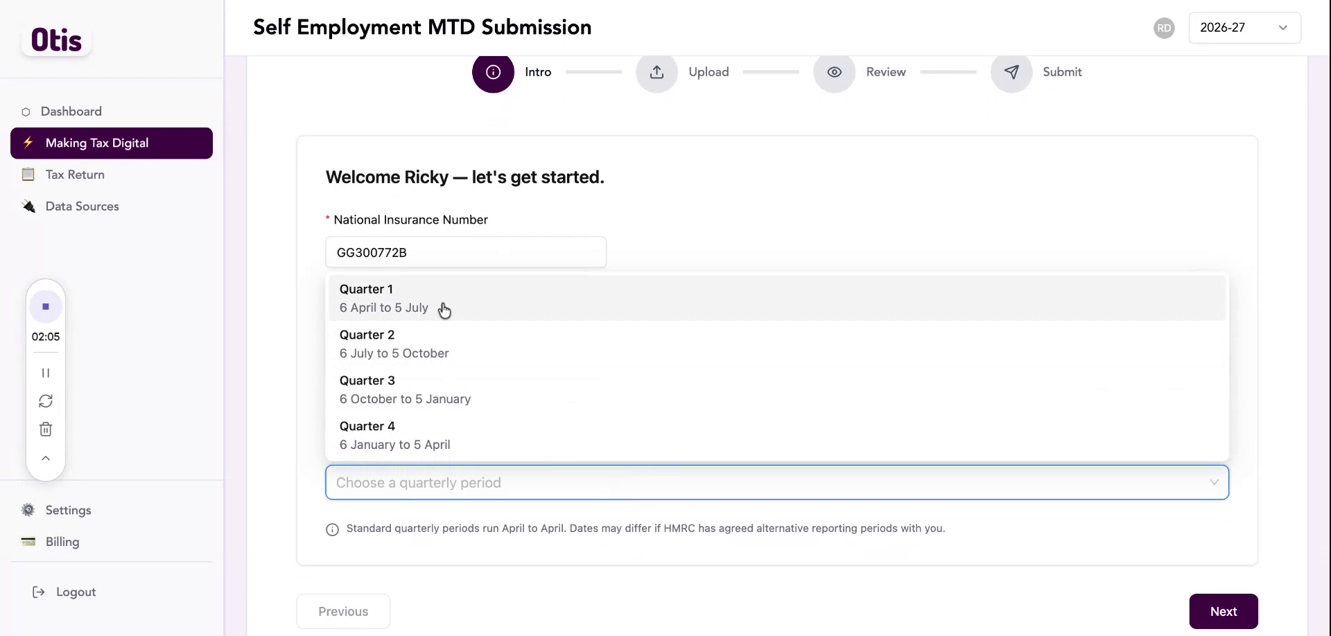This screenshot has height=636, width=1331.
Task: Click the Submit step paper plane icon
Action: (x=1011, y=72)
